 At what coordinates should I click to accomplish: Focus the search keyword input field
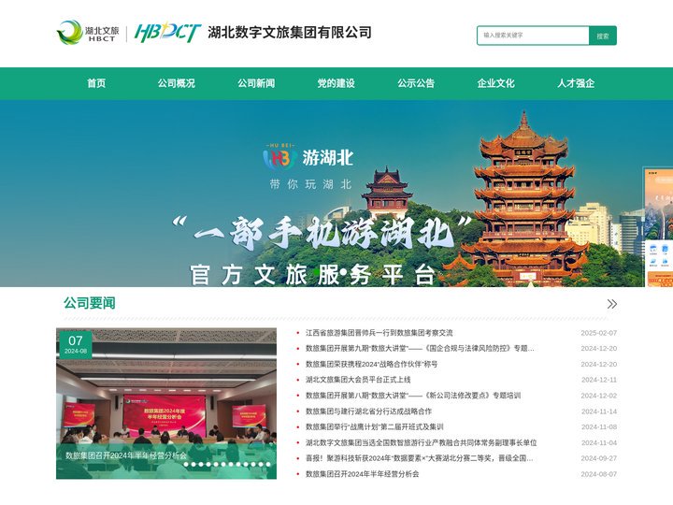(533, 36)
